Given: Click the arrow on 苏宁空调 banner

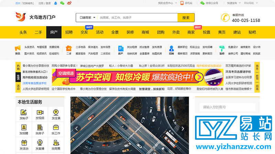Looking at the screenshot, I should (x=199, y=77).
